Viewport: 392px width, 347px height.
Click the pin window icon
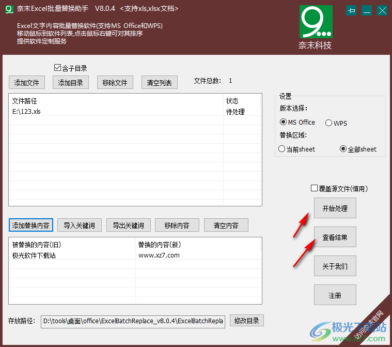(x=351, y=10)
